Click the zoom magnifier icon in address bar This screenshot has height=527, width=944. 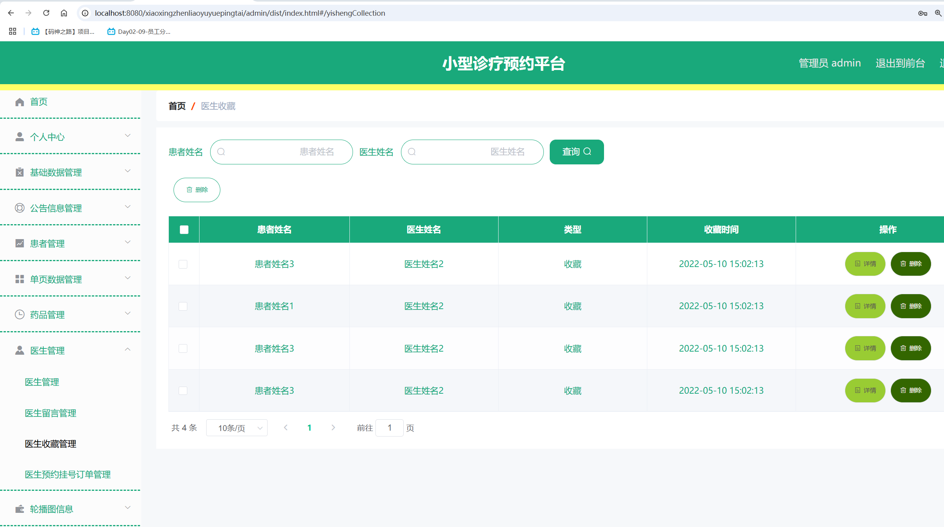pyautogui.click(x=938, y=13)
